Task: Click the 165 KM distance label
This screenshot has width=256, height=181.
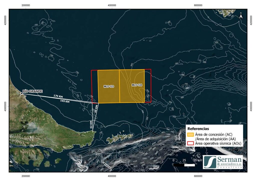Action: pos(65,101)
